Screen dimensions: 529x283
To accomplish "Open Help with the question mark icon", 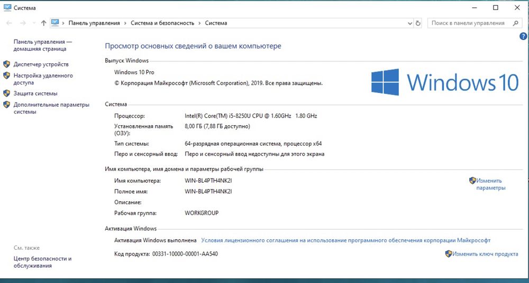I will 523,36.
